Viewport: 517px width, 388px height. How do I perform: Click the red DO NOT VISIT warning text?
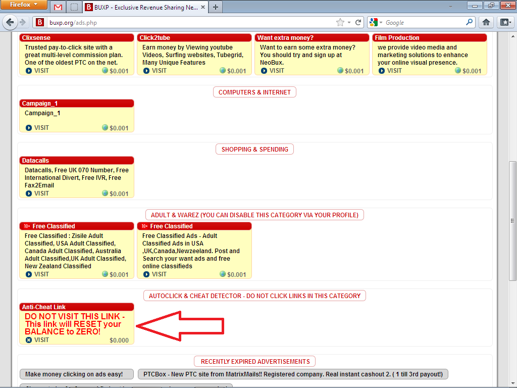[x=75, y=324]
